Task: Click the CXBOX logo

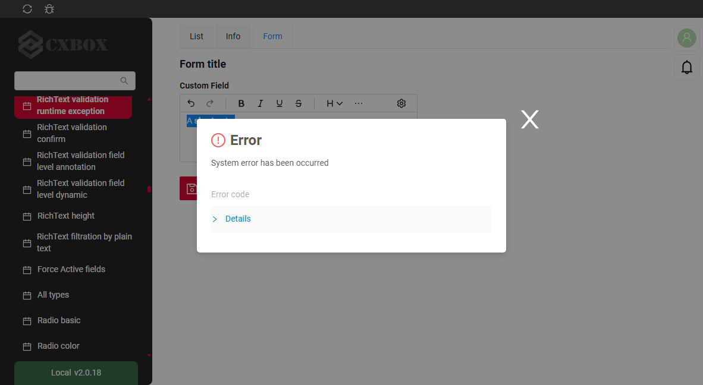Action: pos(63,45)
